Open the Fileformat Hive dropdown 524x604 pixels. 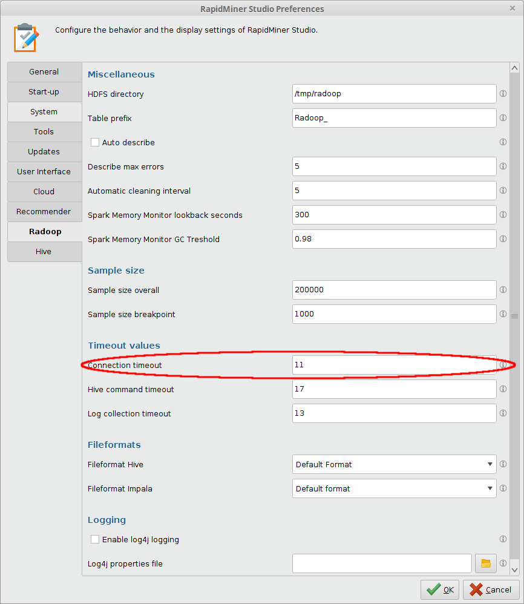tap(394, 464)
